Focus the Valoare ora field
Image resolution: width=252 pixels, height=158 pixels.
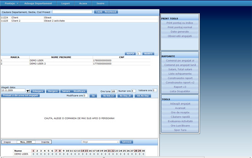coord(155,90)
